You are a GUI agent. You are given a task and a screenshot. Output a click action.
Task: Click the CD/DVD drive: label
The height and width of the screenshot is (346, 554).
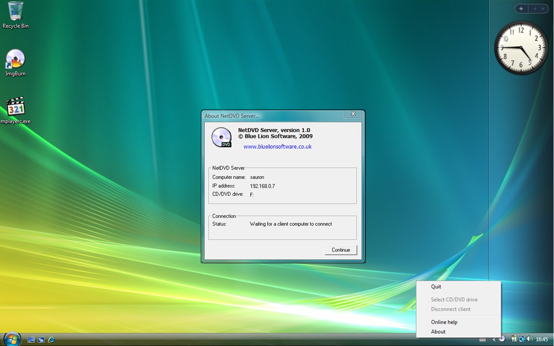[x=228, y=194]
